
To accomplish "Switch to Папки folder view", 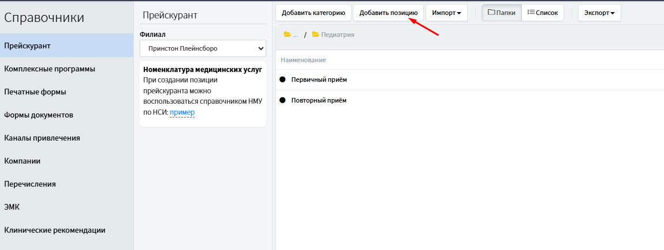I will 501,13.
